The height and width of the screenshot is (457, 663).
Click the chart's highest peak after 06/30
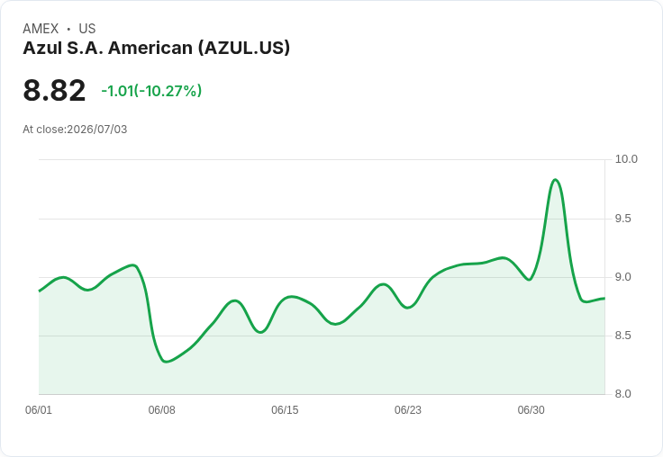(x=556, y=180)
